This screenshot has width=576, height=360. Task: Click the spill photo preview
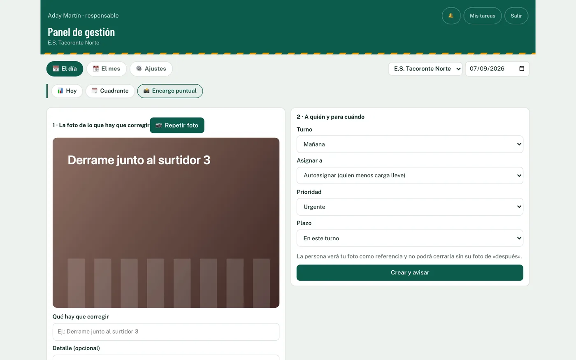[166, 223]
